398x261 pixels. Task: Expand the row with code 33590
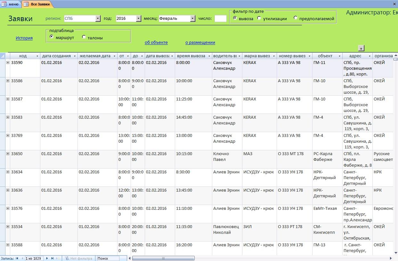click(x=8, y=63)
